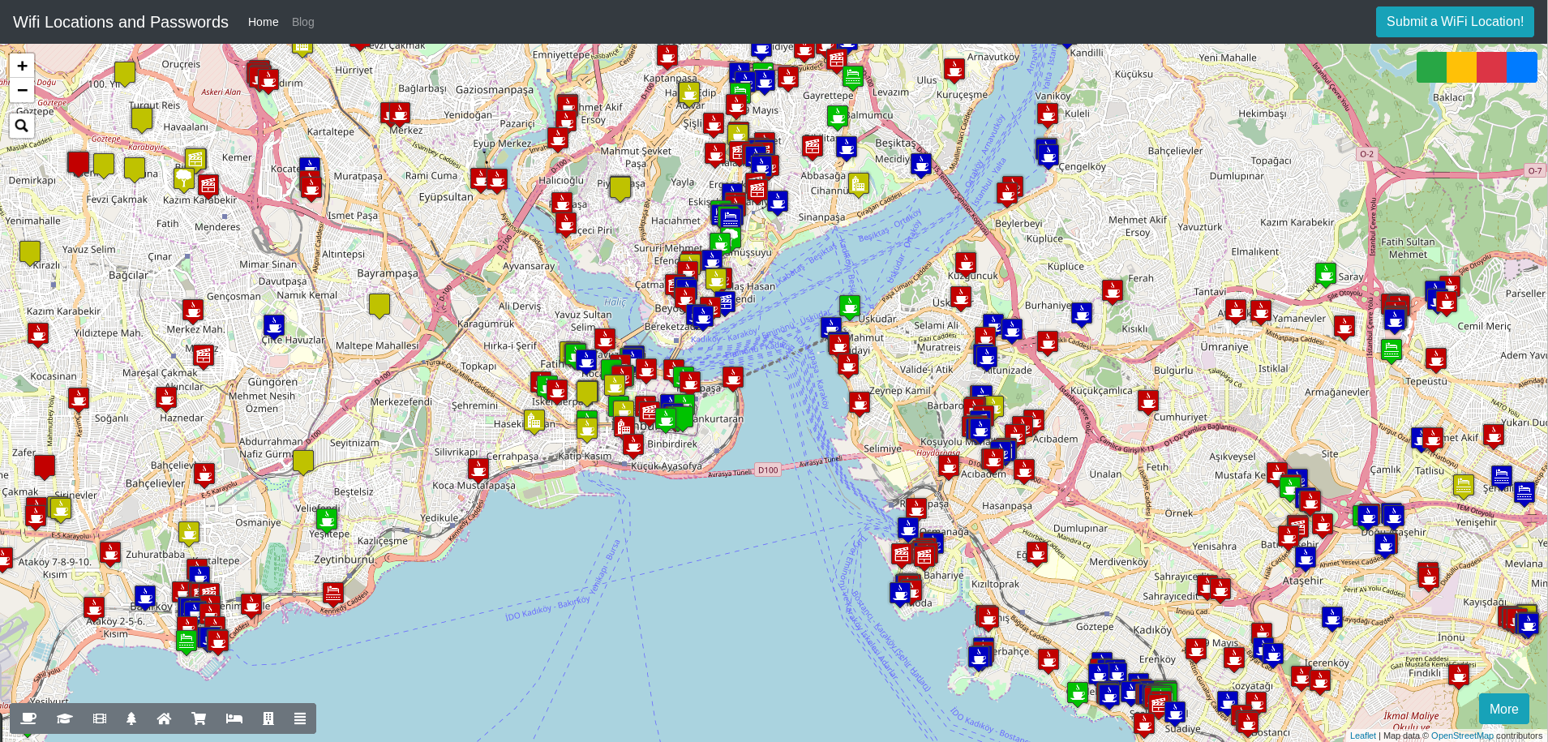This screenshot has width=1548, height=742.
Task: Expand the More options panel
Action: (x=1503, y=708)
